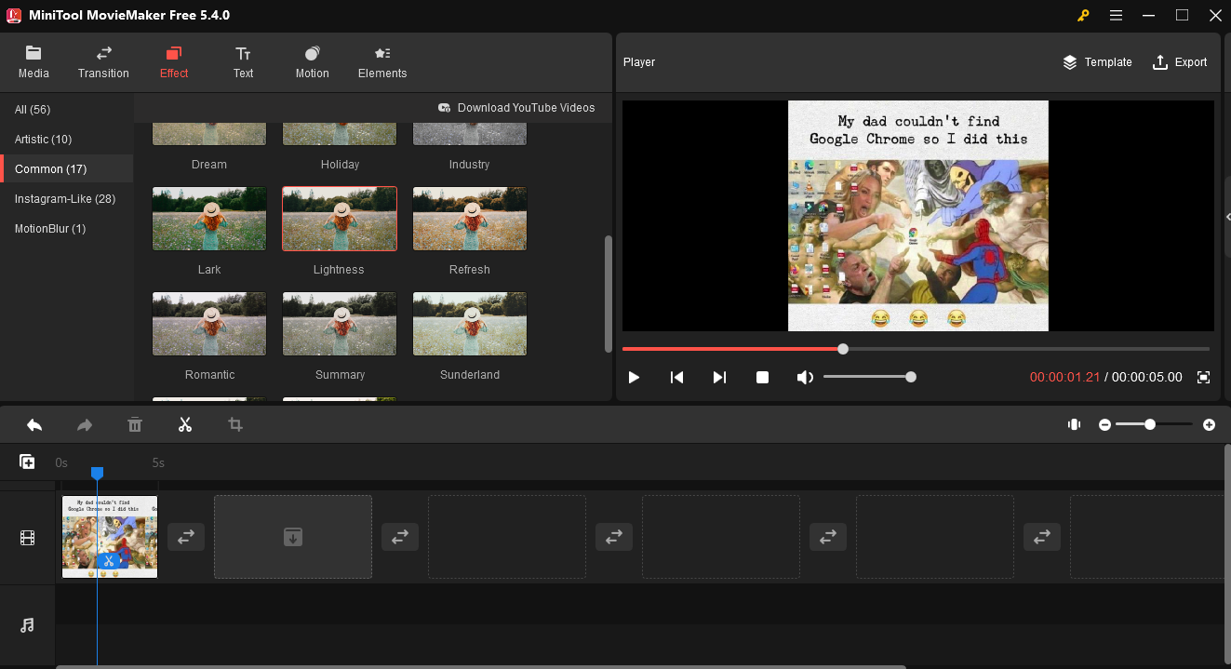1231x669 pixels.
Task: Click the Holiday effect label
Action: coord(340,165)
